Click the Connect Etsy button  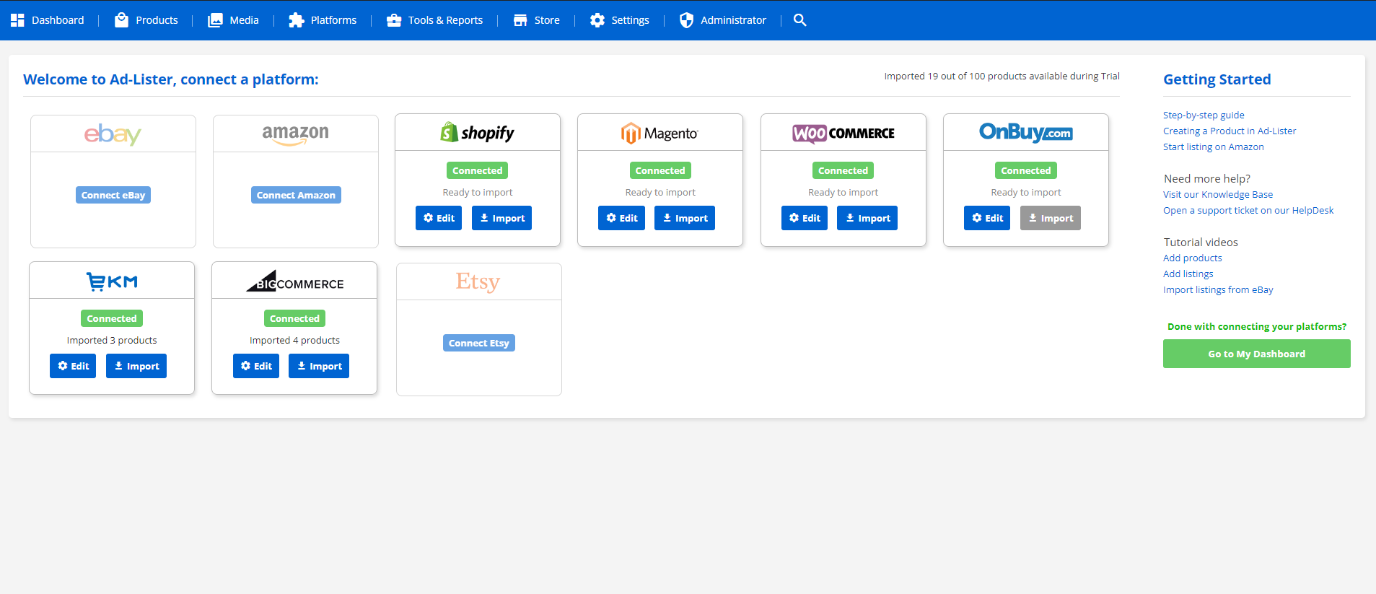pos(479,343)
